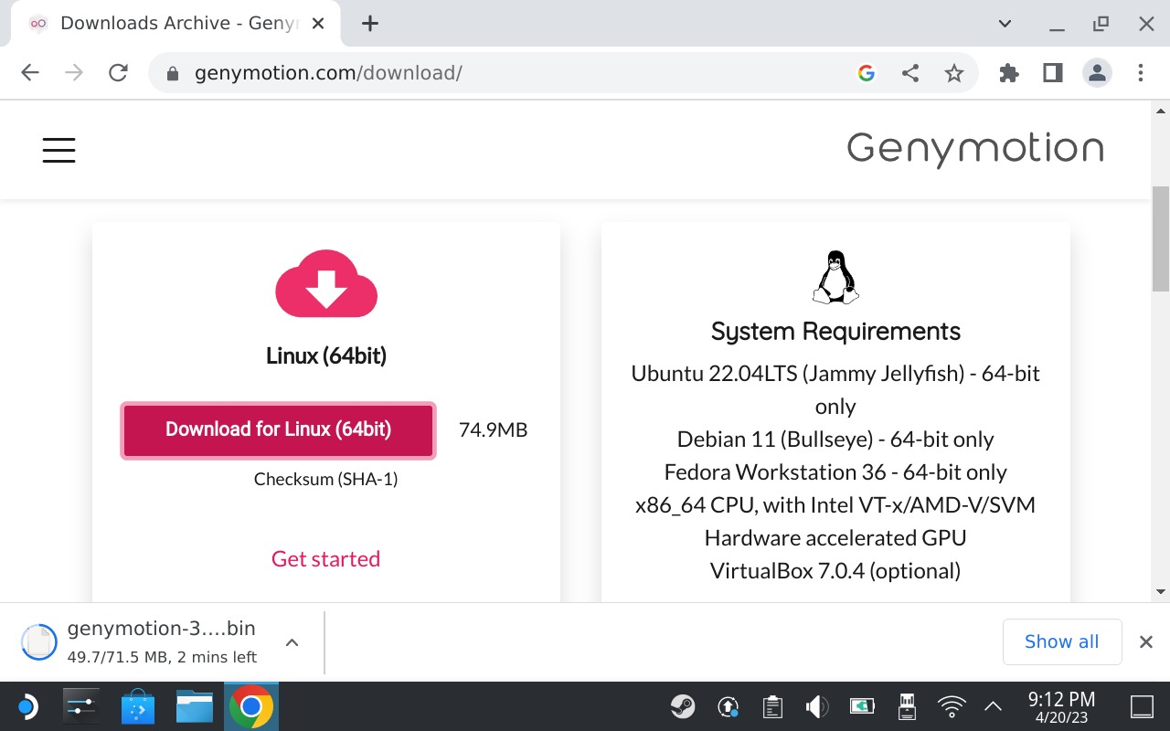The width and height of the screenshot is (1170, 731).
Task: Open the downloaded genymotion bin file options chevron
Action: pyautogui.click(x=292, y=641)
